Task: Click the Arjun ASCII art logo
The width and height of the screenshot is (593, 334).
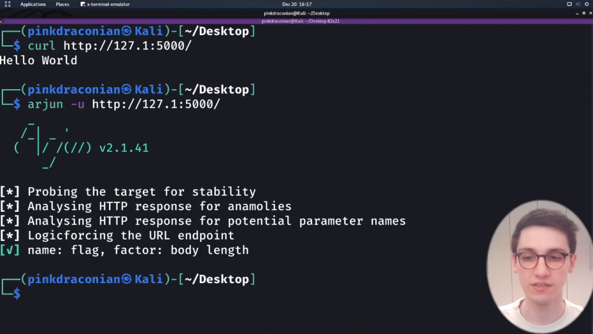Action: [x=53, y=145]
